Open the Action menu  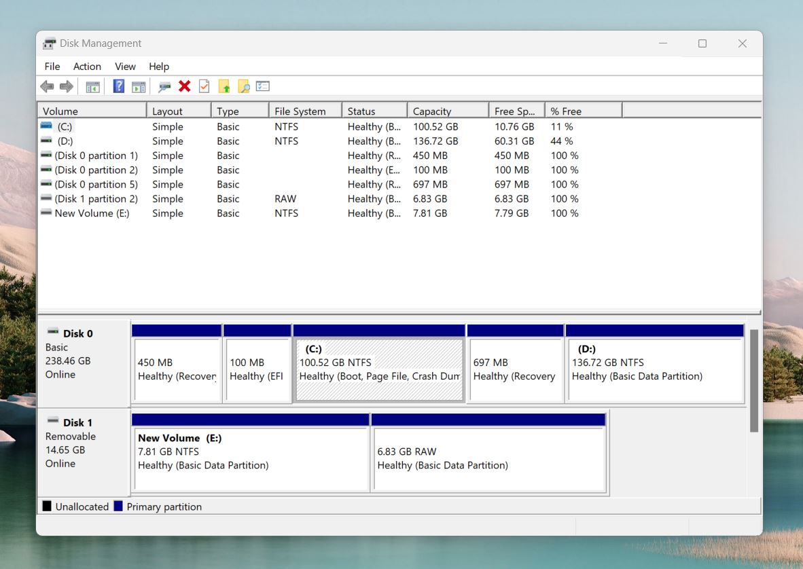pos(87,67)
